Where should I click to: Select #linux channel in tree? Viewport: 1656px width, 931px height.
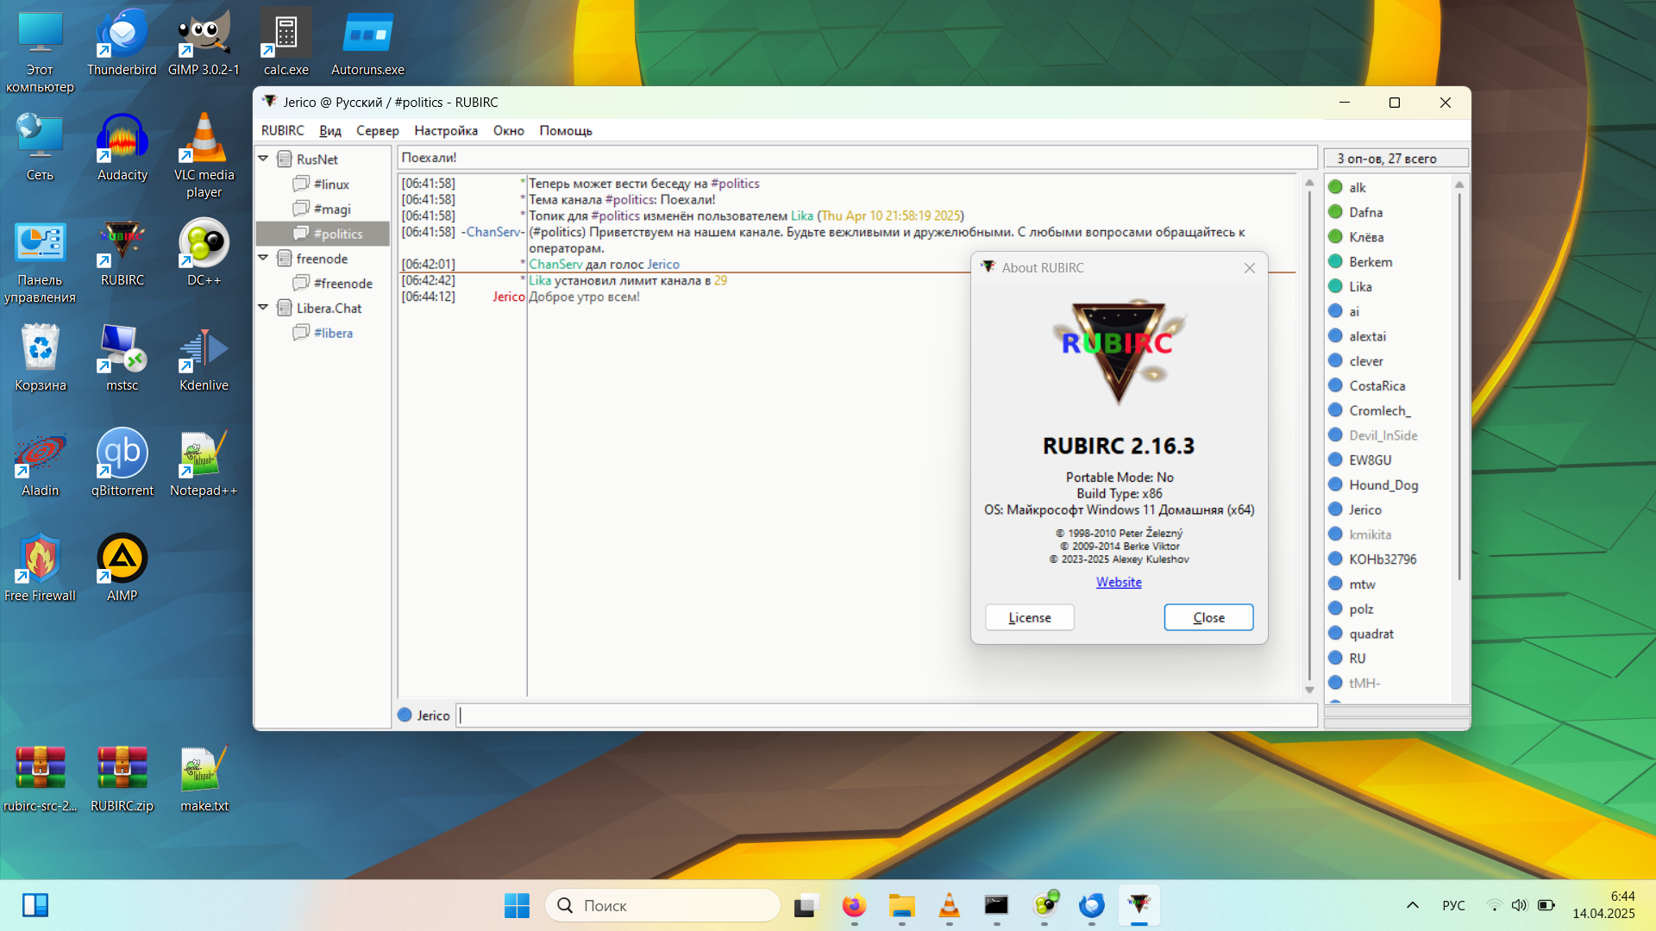coord(331,184)
